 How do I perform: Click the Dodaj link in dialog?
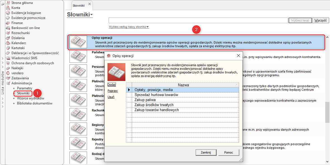pos(111,85)
